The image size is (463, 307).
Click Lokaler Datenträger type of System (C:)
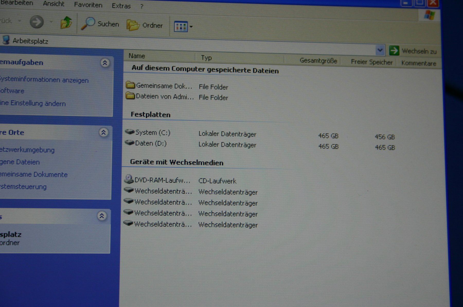pyautogui.click(x=227, y=134)
